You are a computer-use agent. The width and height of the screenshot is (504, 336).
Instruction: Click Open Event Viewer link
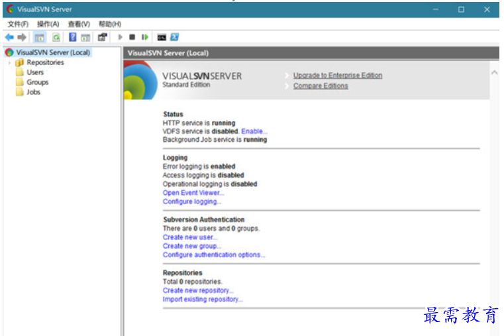coord(193,193)
